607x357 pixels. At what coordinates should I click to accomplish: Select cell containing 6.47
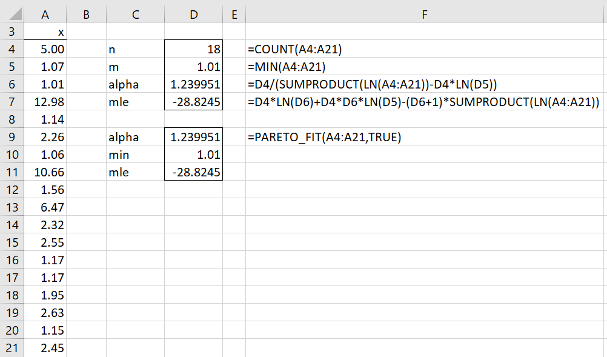coord(45,207)
